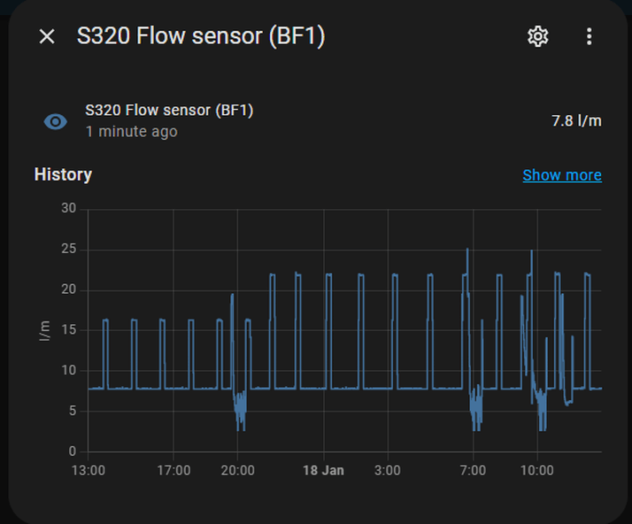Click the 7:00 time axis label

tap(473, 471)
